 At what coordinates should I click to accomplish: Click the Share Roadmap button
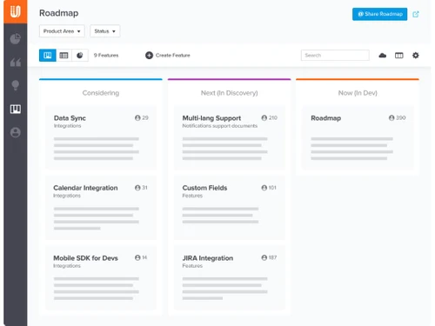(379, 14)
